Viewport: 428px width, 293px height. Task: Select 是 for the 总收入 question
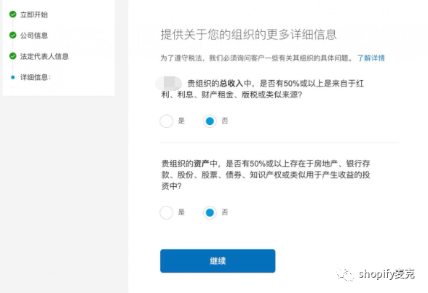[x=167, y=121]
